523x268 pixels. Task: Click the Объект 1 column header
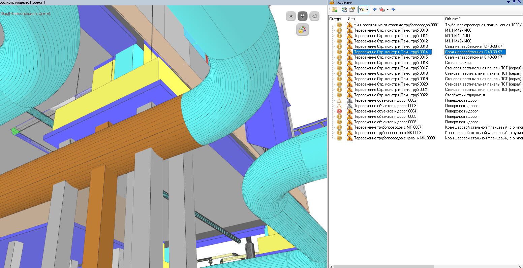pyautogui.click(x=453, y=19)
